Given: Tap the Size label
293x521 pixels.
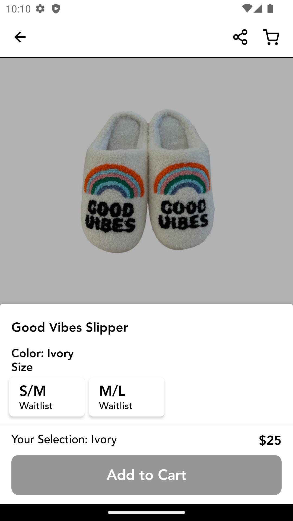Looking at the screenshot, I should (22, 367).
